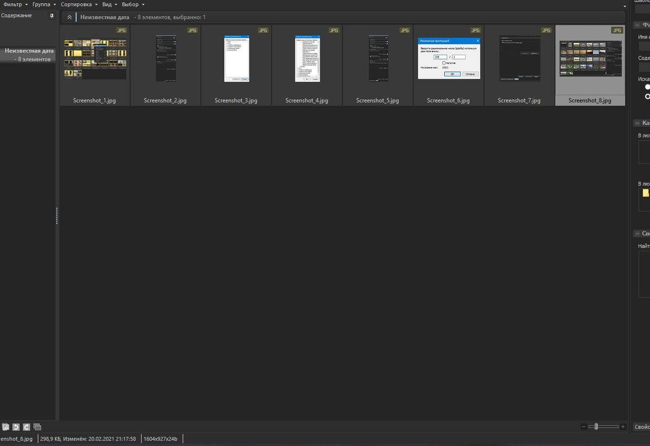Rotate image right icon

click(27, 427)
